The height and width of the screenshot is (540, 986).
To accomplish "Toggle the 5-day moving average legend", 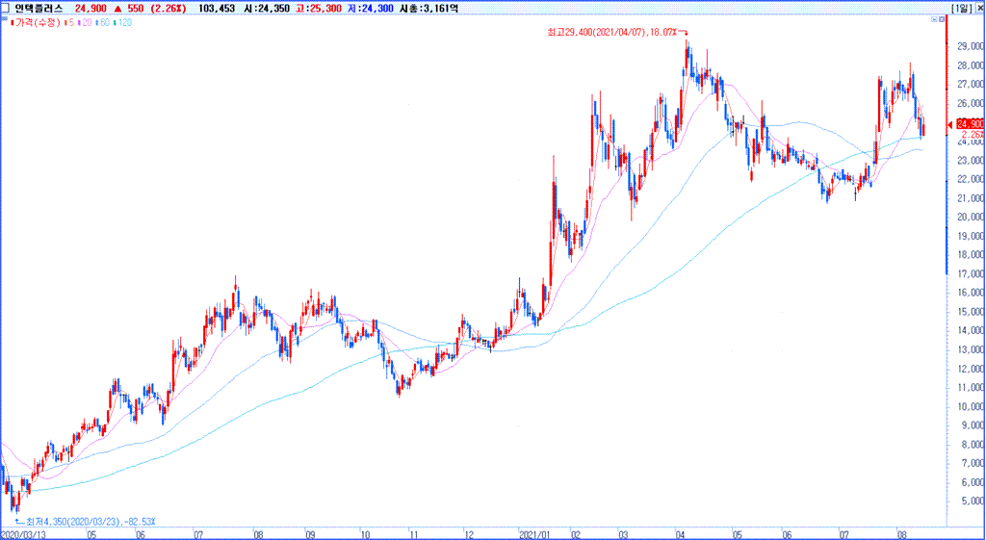I will [67, 21].
